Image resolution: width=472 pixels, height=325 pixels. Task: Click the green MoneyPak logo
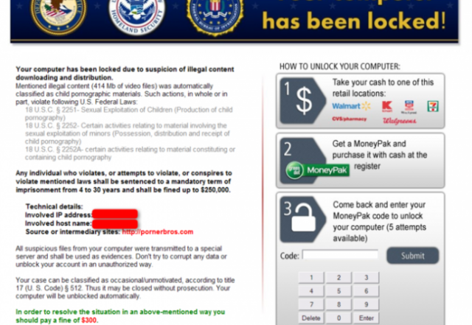(317, 170)
